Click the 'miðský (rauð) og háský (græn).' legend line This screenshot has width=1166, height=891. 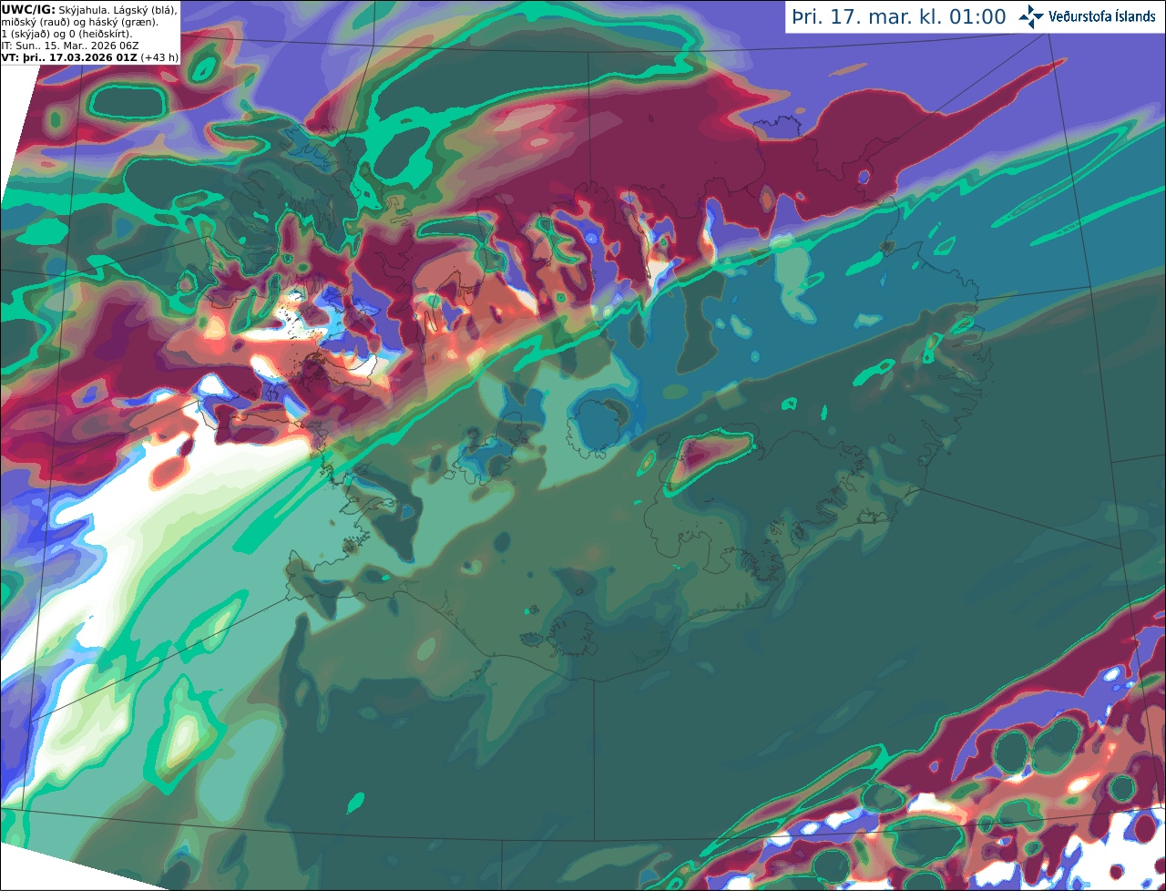coord(79,21)
